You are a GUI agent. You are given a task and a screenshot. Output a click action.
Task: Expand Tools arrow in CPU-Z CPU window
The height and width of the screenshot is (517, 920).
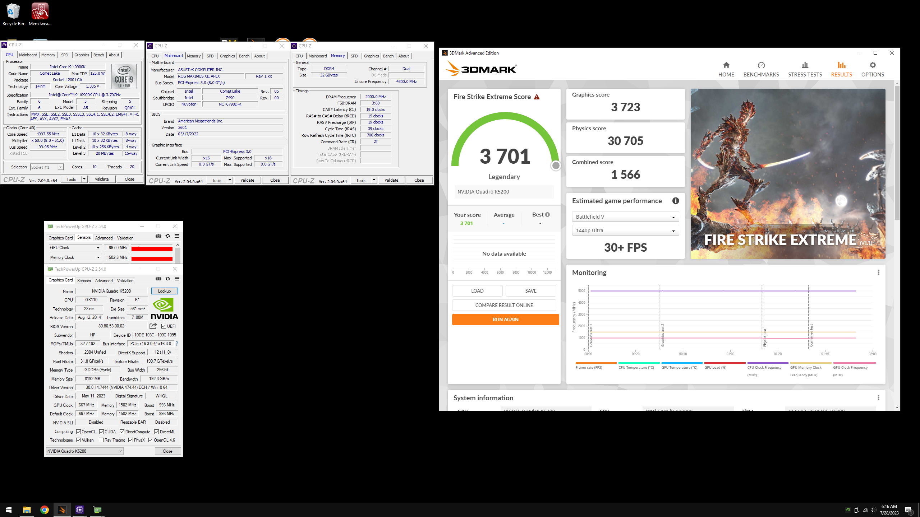[x=84, y=179]
